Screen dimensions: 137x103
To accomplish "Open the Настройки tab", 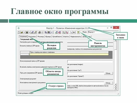I will pos(32,37).
